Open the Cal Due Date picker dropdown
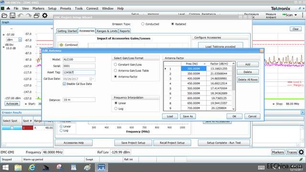This screenshot has height=172, width=306. [93, 79]
